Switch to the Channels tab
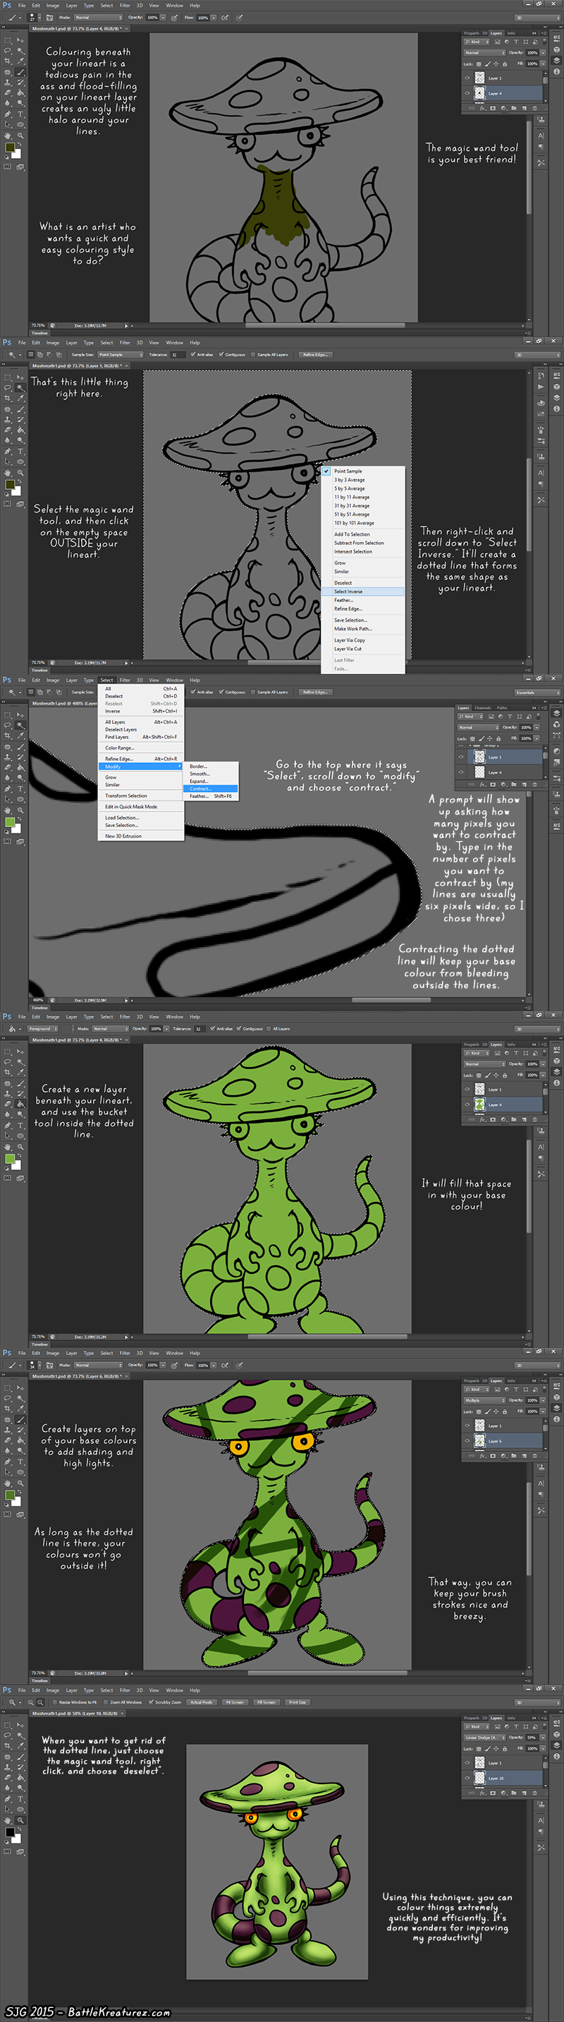 [482, 707]
